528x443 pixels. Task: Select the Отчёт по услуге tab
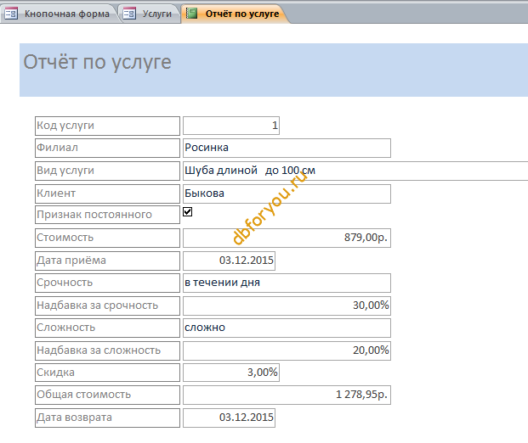236,14
